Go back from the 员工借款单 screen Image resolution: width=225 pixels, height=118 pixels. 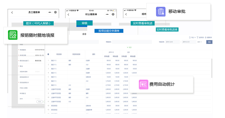(x=12, y=12)
